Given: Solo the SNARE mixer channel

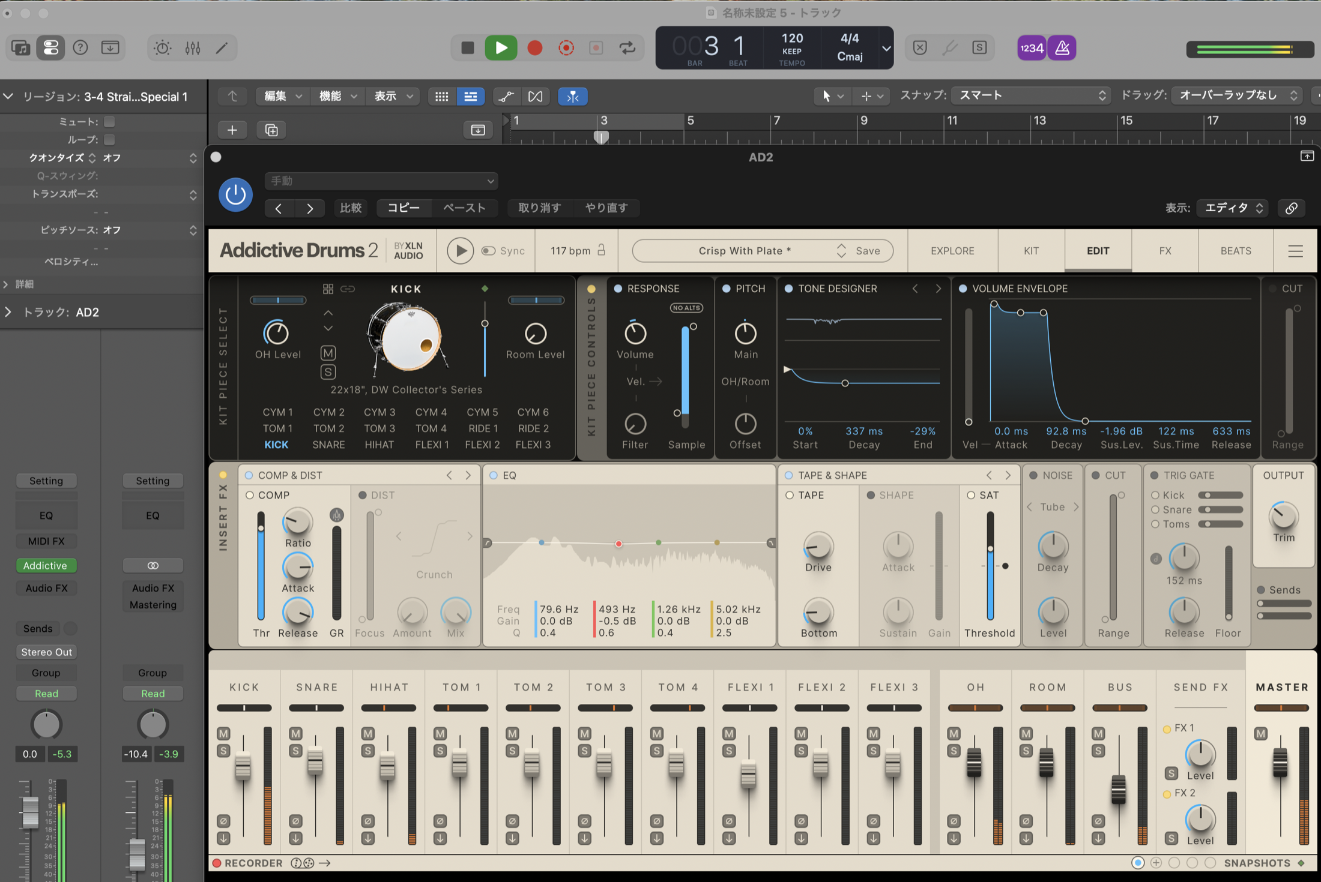Looking at the screenshot, I should (295, 751).
